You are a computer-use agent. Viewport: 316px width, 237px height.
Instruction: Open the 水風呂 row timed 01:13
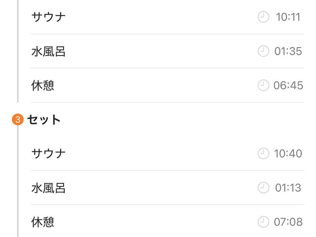pos(48,188)
